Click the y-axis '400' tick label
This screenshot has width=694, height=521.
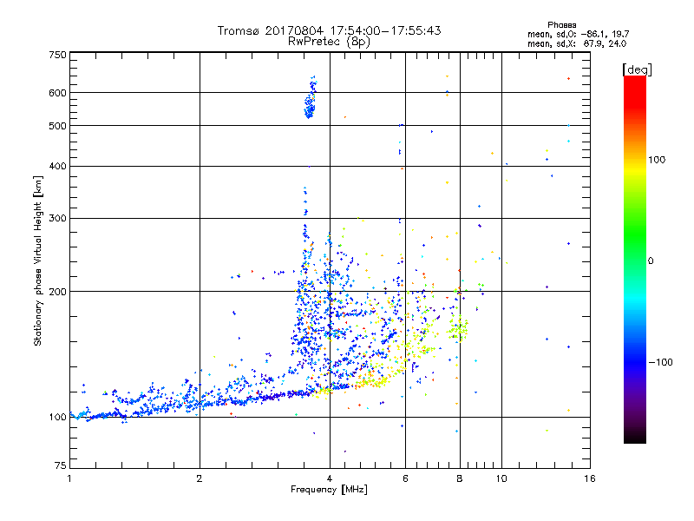(x=57, y=166)
